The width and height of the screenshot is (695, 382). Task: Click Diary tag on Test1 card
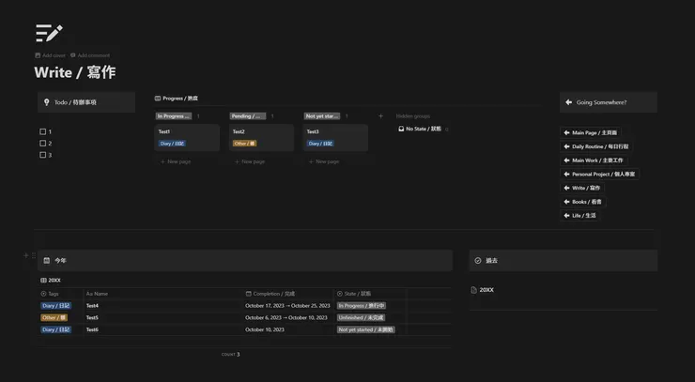(x=172, y=144)
